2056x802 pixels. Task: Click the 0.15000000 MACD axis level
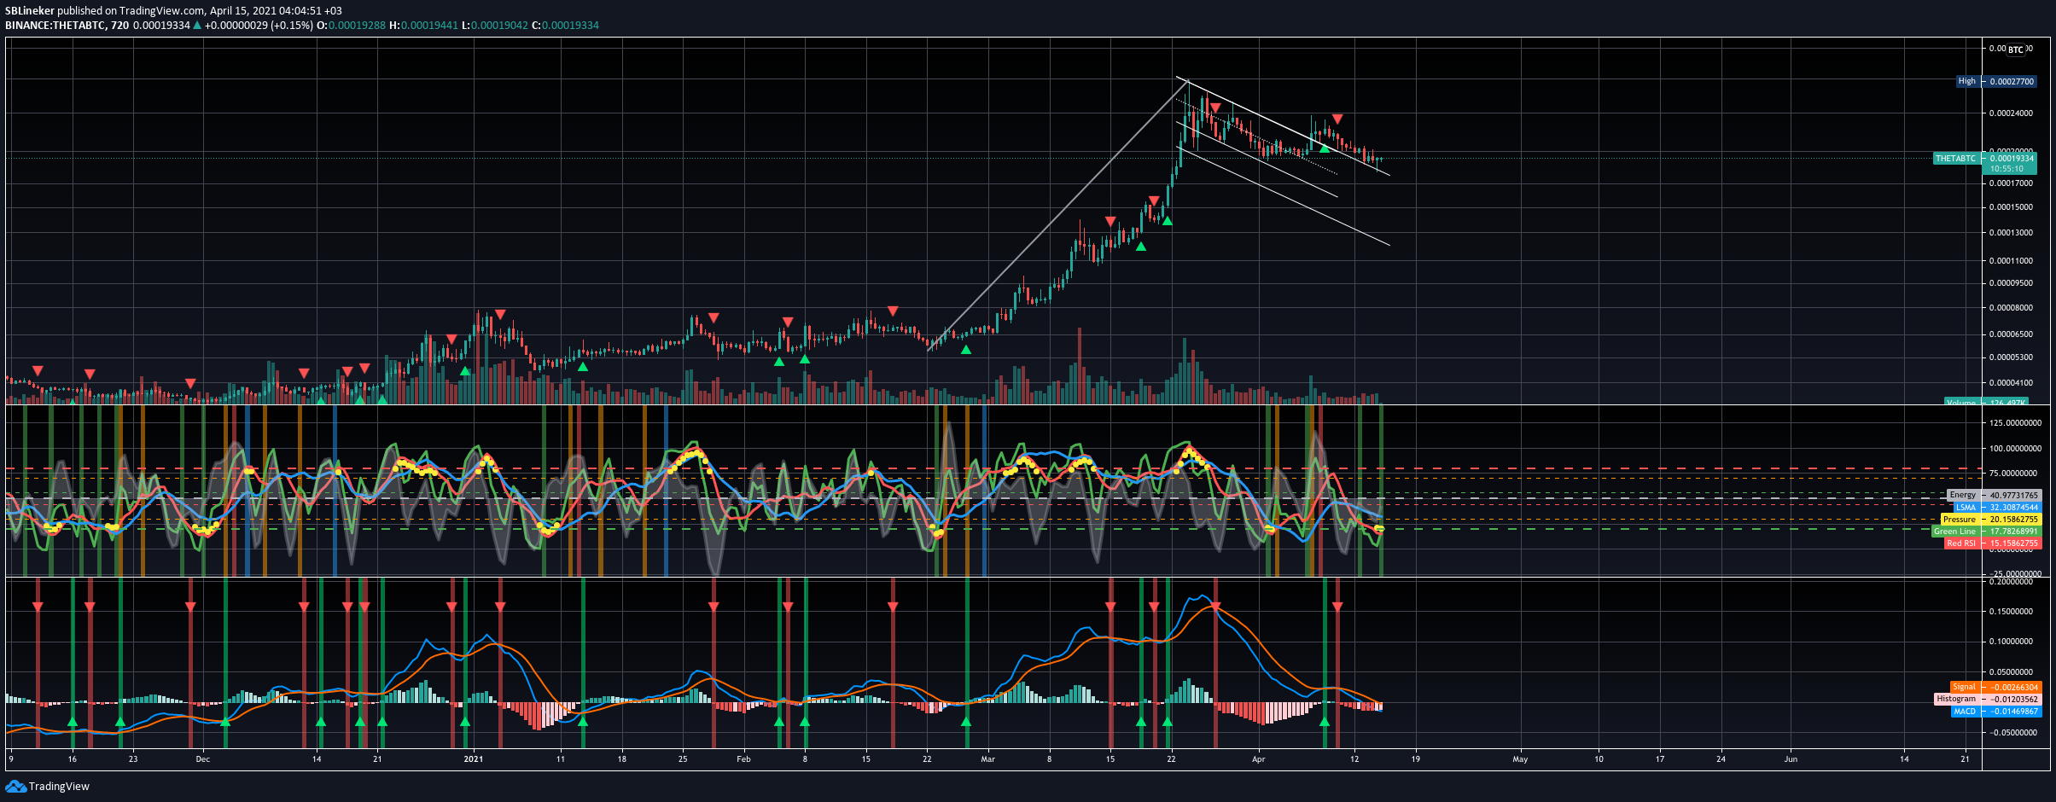pos(2012,611)
